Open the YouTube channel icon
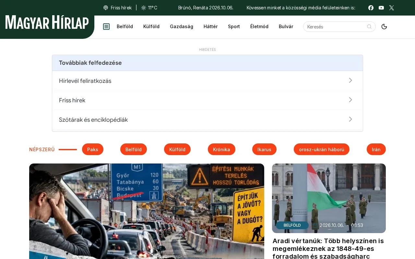The height and width of the screenshot is (259, 415). tap(381, 8)
